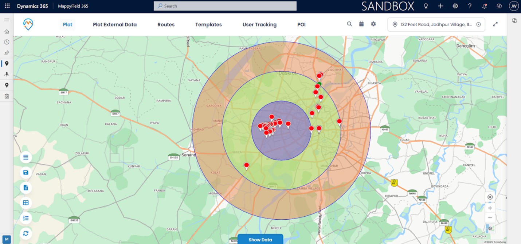Center the map with the locate target button
Viewport: 521px width, 244px height.
point(490,197)
